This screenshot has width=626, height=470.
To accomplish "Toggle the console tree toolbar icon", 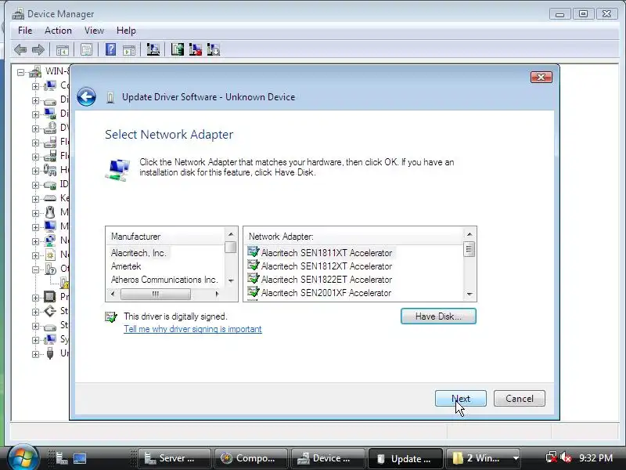I will tap(63, 50).
